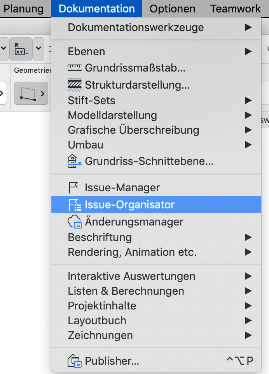Open the Planung menu

point(23,9)
